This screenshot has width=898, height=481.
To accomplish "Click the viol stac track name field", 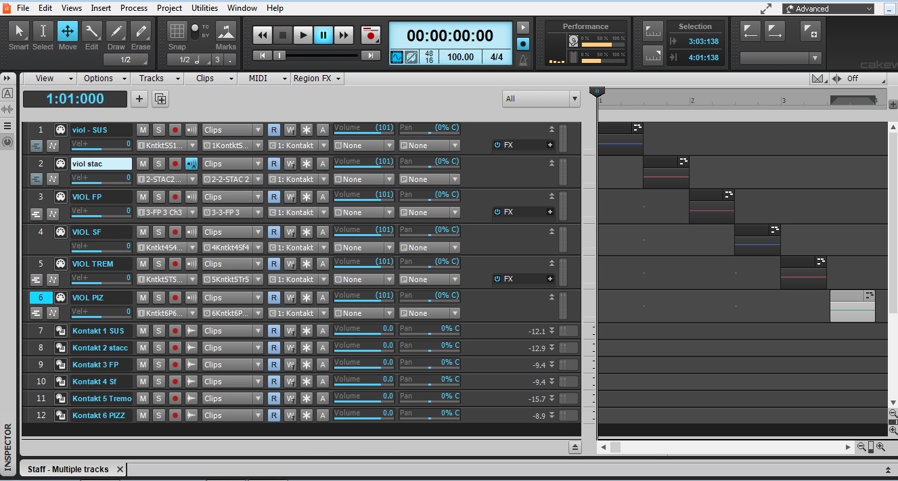I will tap(102, 164).
